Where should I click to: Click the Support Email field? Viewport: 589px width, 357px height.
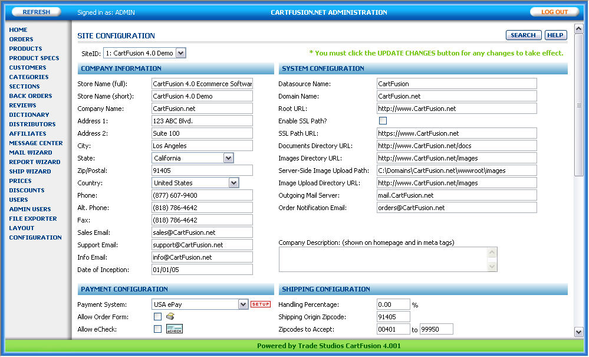click(202, 245)
